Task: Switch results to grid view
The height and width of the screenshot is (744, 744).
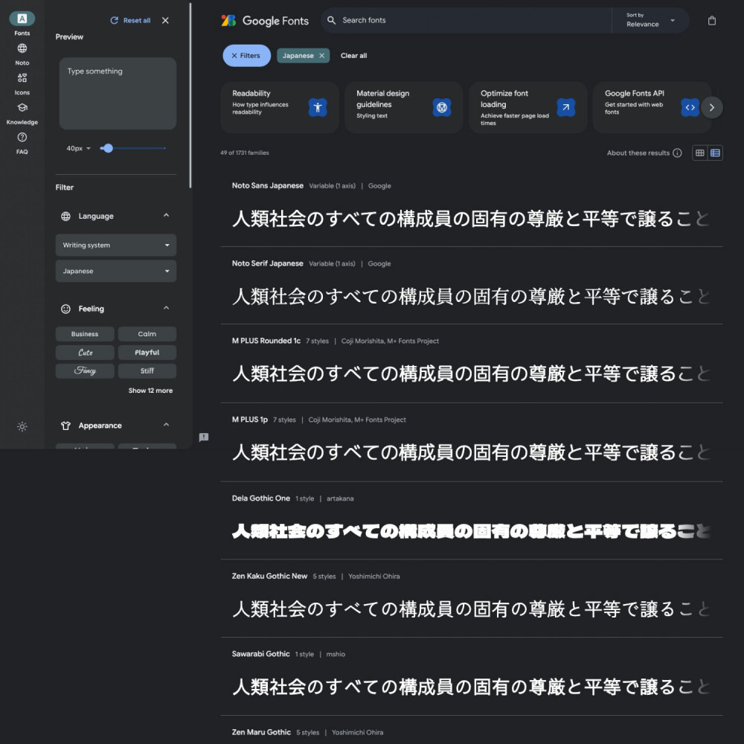Action: point(699,153)
